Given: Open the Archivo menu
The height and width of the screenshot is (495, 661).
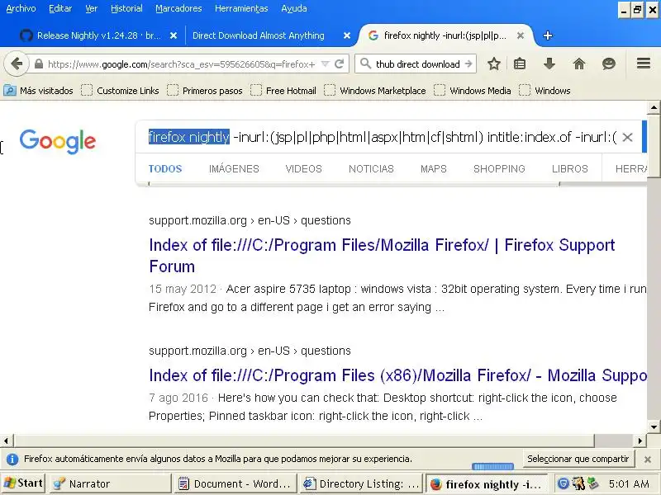Looking at the screenshot, I should (21, 8).
